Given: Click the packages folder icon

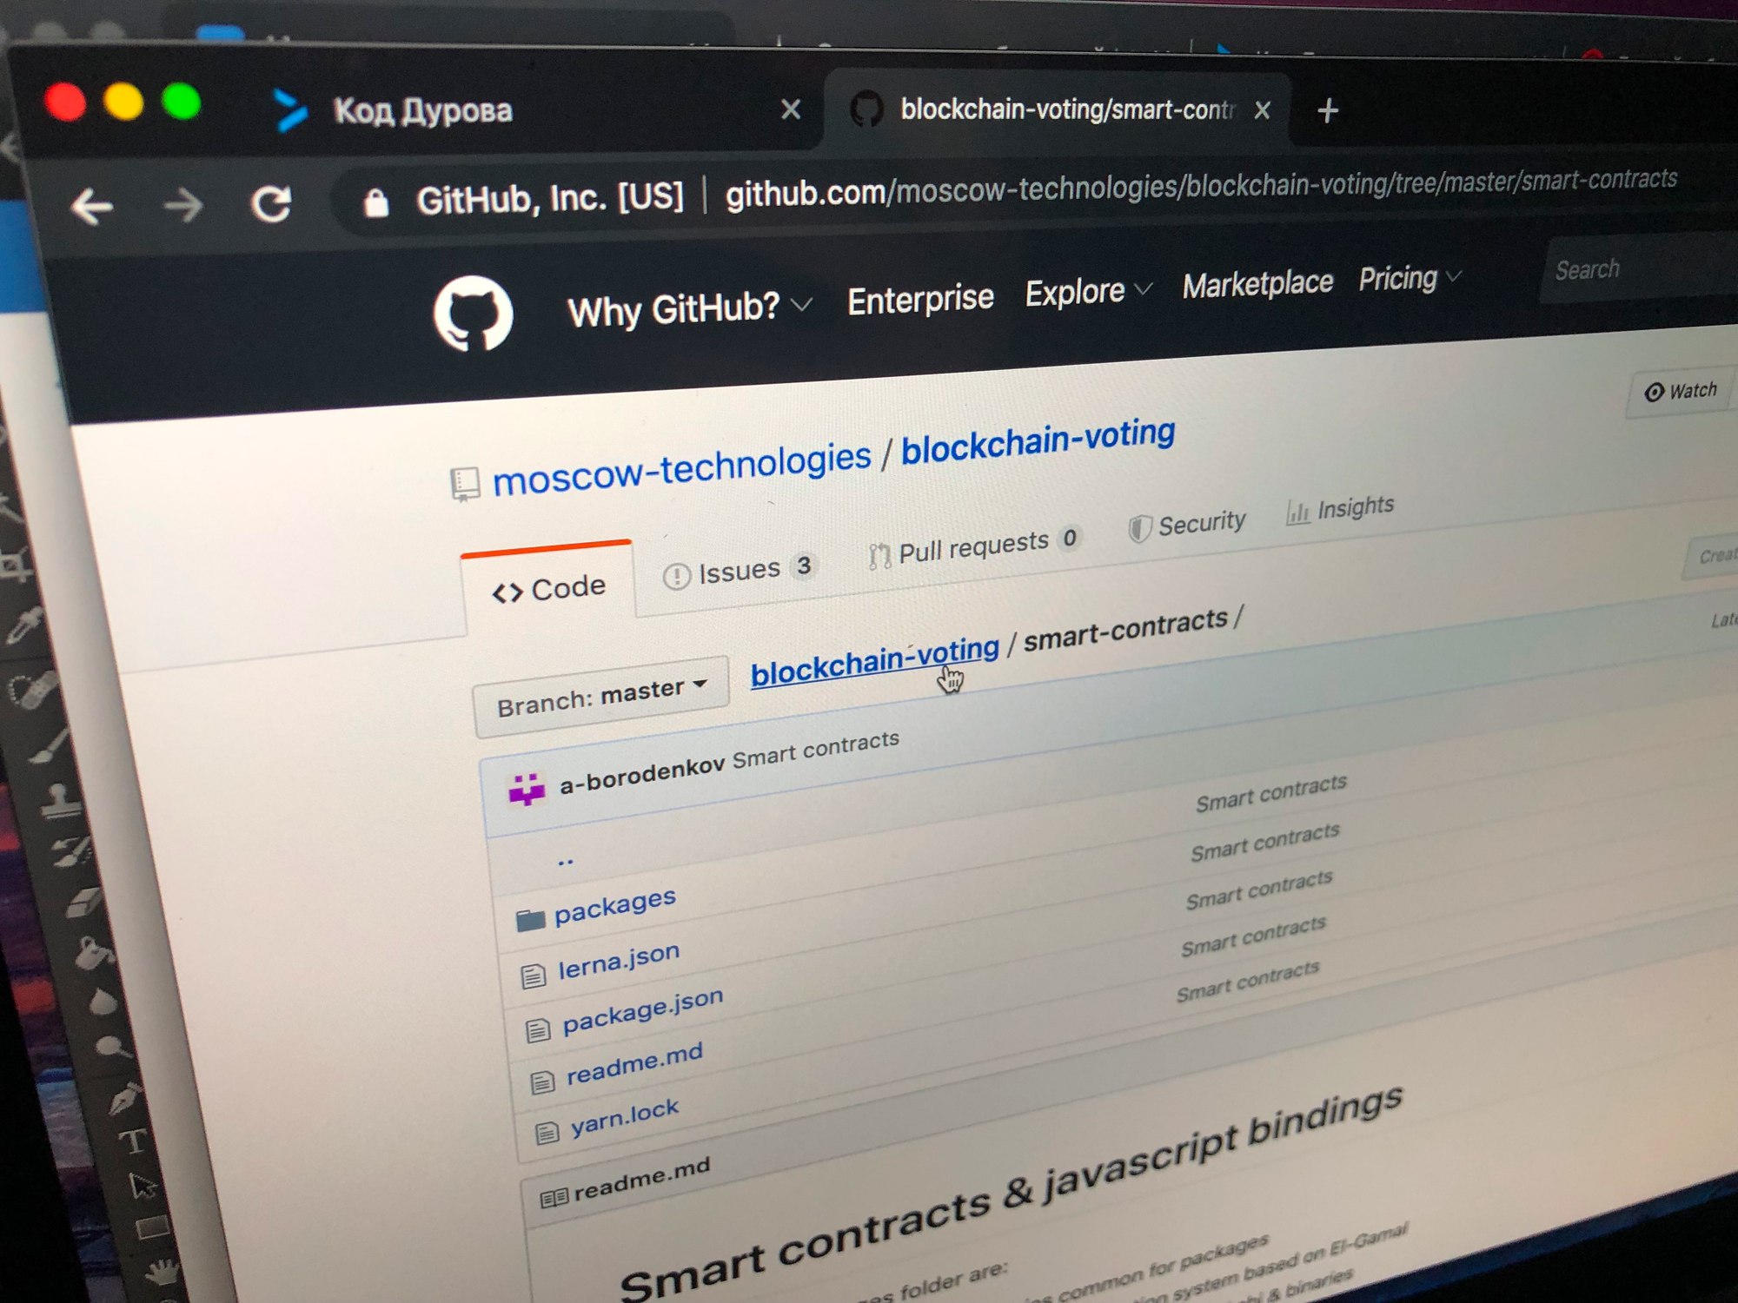Looking at the screenshot, I should click(530, 919).
